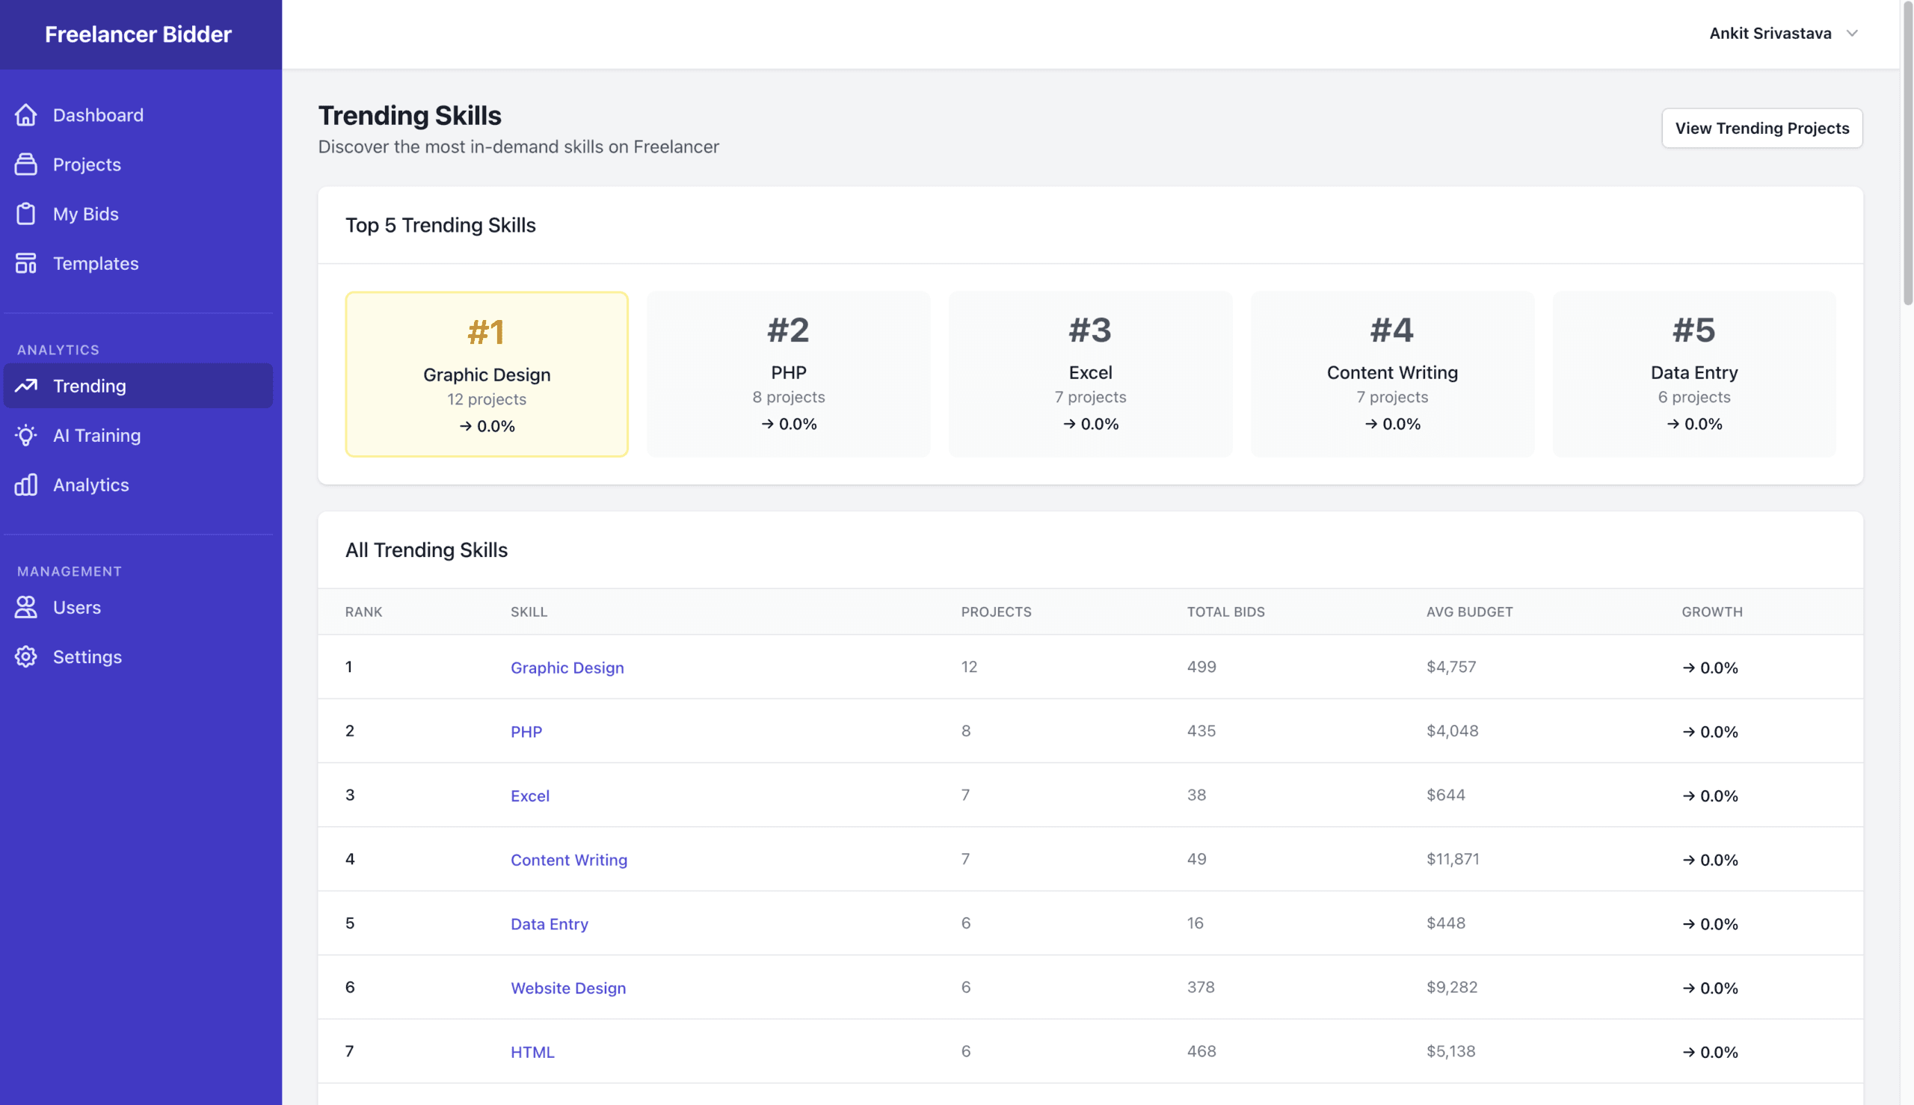
Task: Expand the user menu chevron
Action: click(x=1852, y=34)
